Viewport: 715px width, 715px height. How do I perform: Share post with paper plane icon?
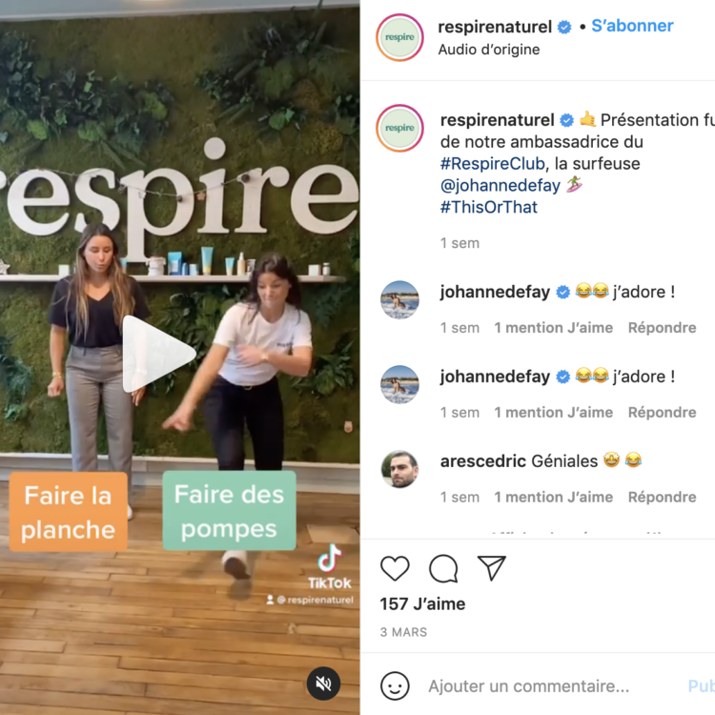tap(492, 568)
